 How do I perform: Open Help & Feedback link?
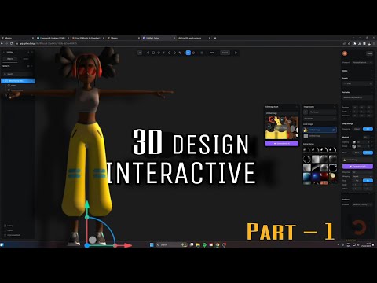click(12, 235)
